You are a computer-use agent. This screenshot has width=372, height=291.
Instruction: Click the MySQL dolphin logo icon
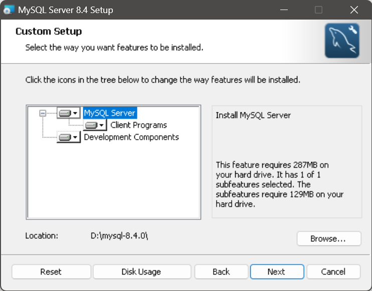342,41
